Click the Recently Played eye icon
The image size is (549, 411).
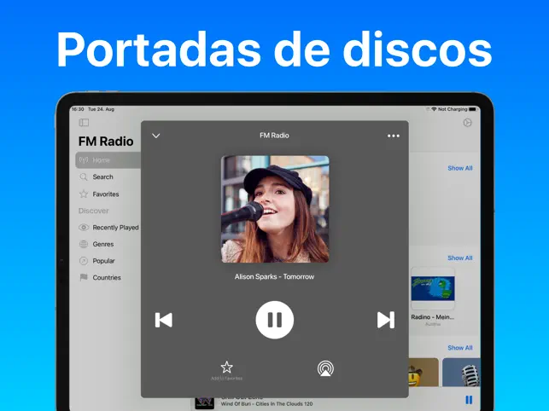(84, 228)
